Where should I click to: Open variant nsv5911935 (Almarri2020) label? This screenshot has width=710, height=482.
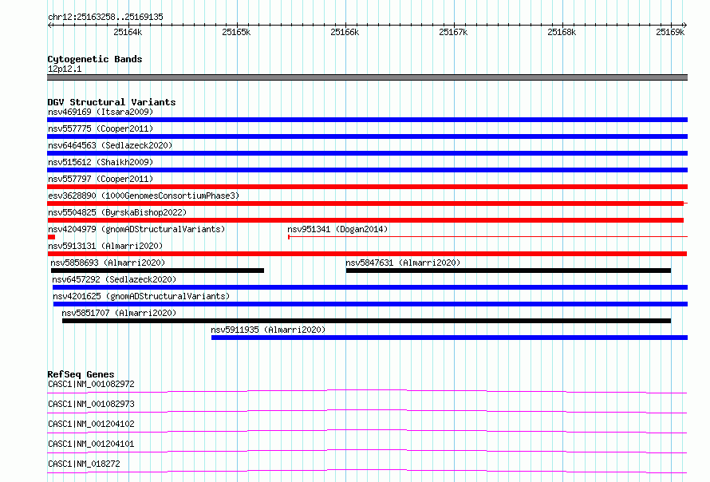click(268, 330)
